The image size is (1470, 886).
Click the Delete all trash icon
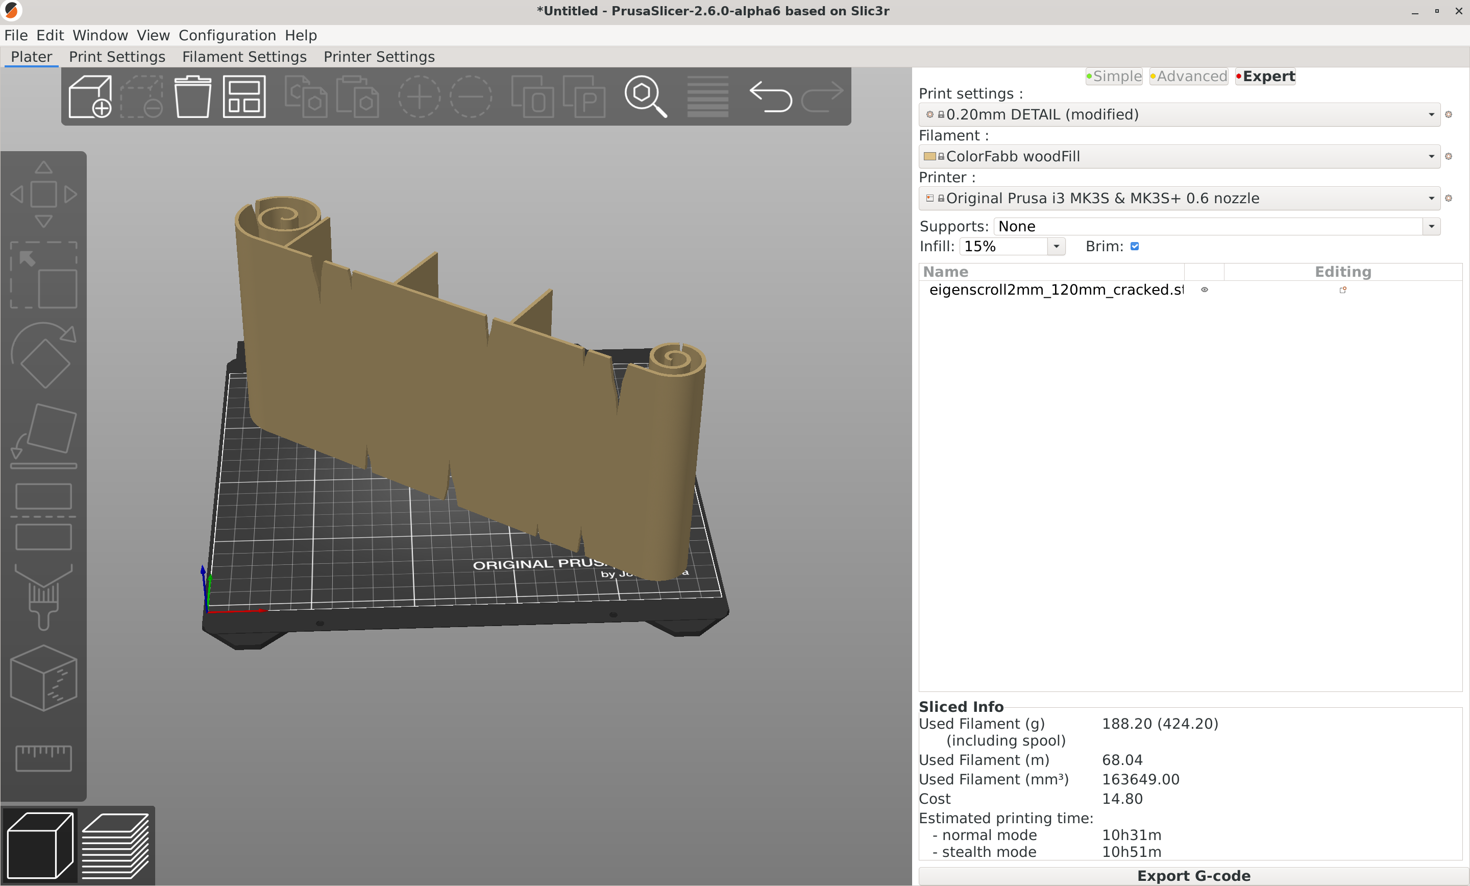pos(192,96)
